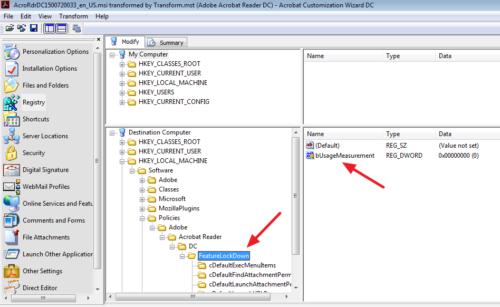Open Comments and Forms section
Viewport: 500px width, 307px height.
54,220
